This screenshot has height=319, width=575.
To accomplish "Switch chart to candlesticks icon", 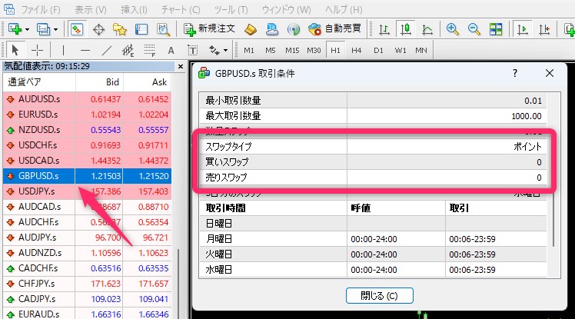I will pyautogui.click(x=406, y=29).
